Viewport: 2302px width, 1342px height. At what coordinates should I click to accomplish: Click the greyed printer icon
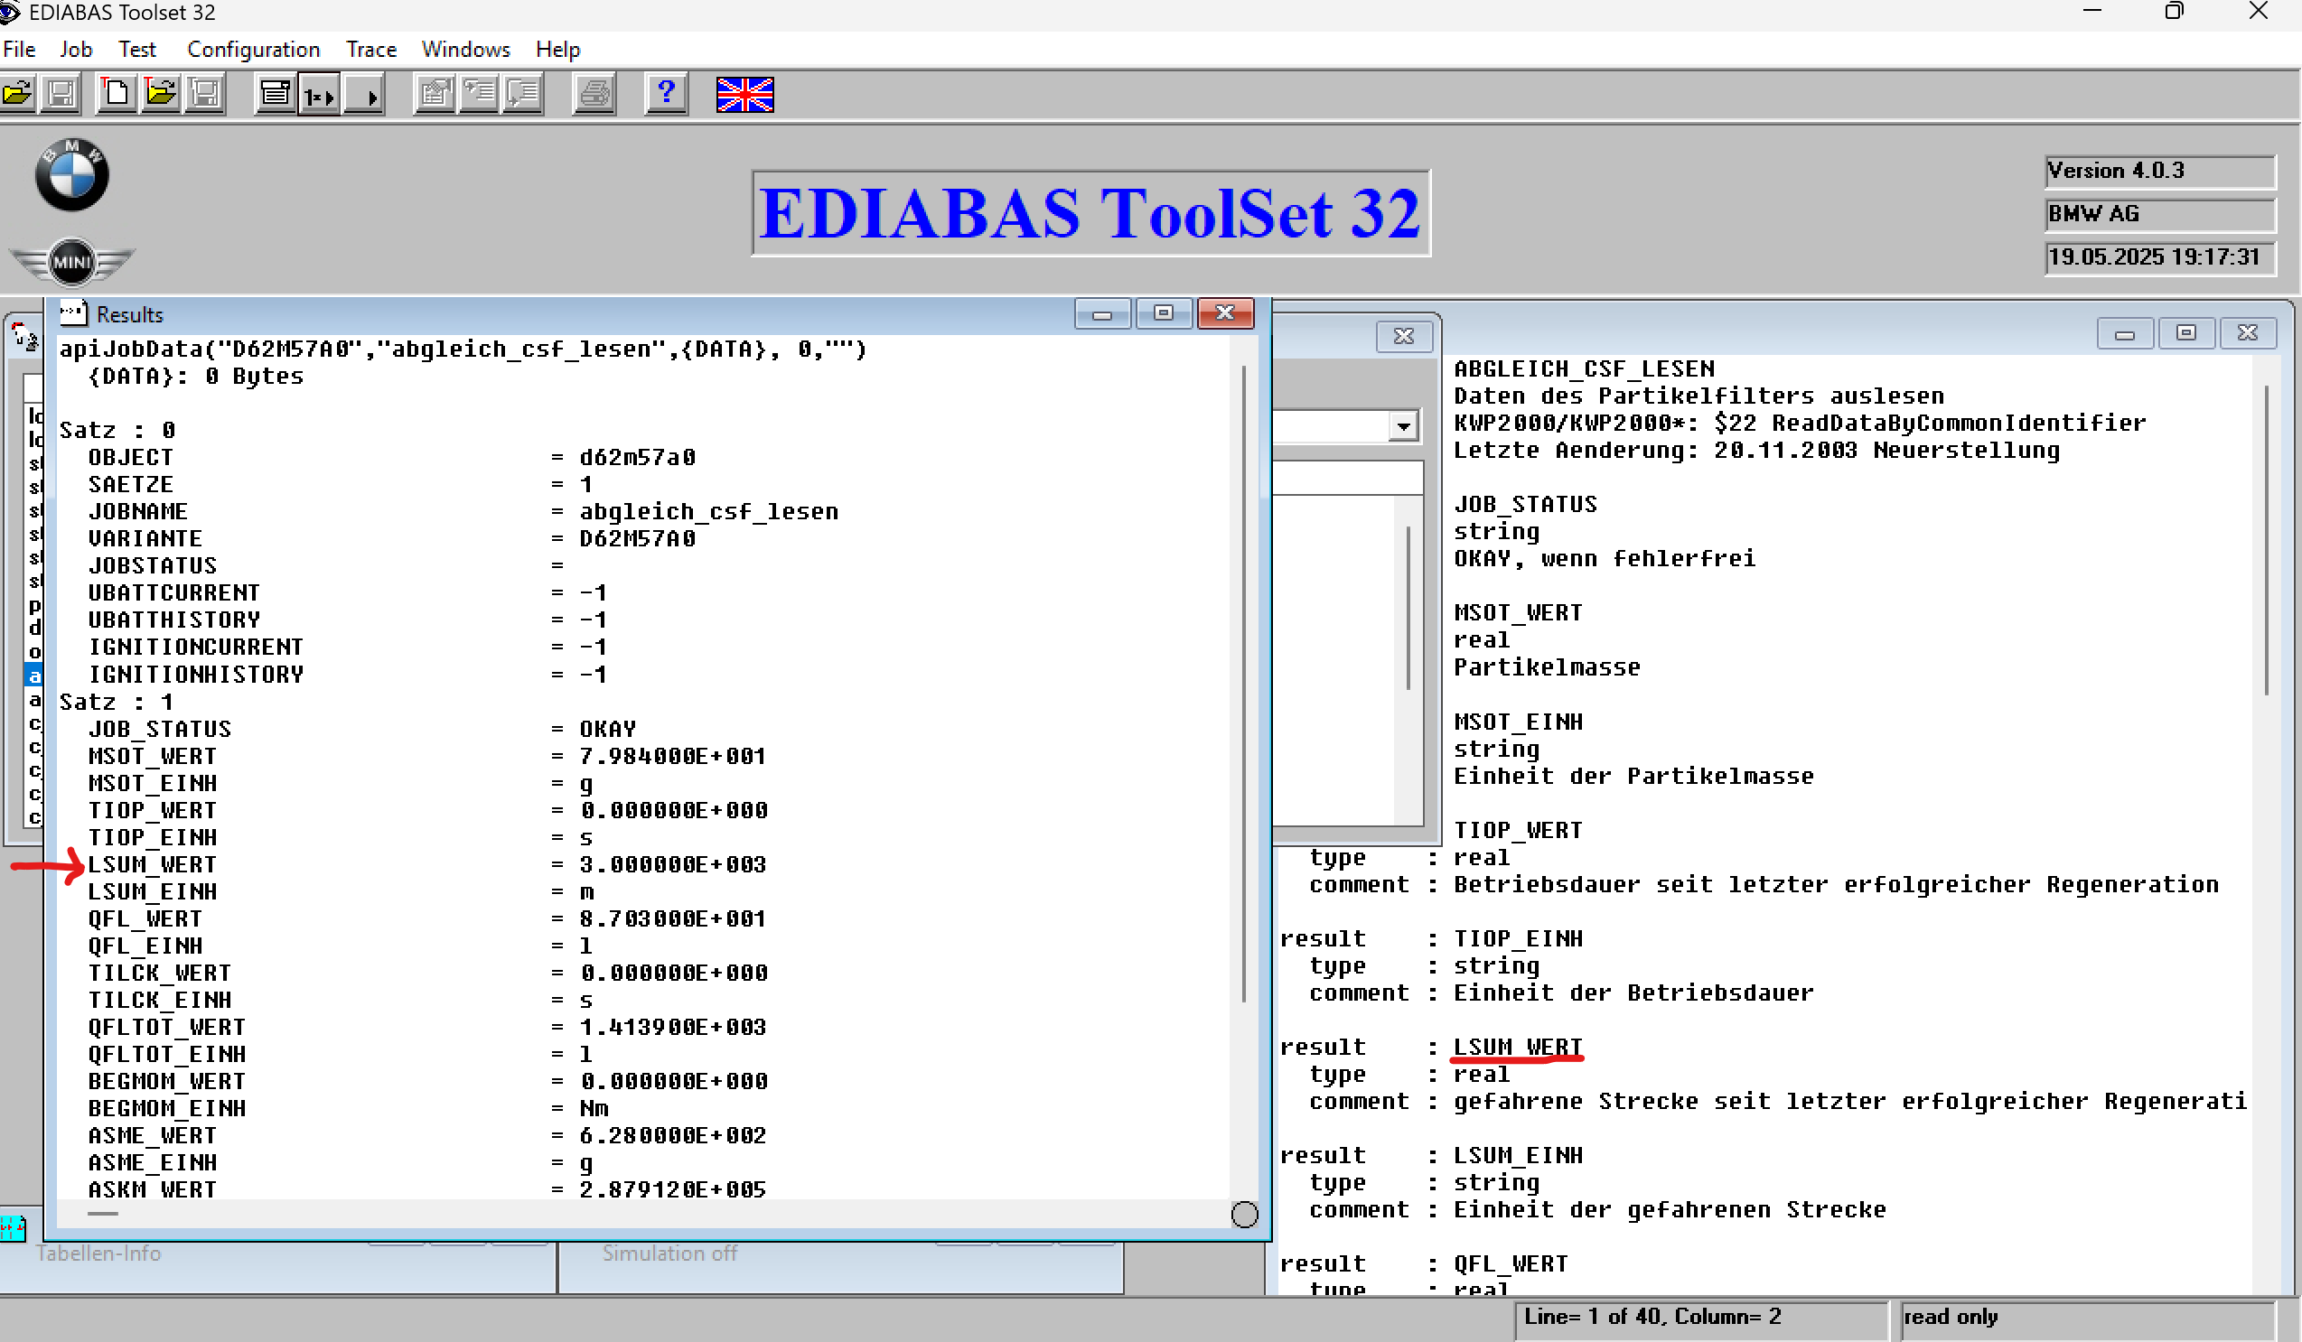594,94
